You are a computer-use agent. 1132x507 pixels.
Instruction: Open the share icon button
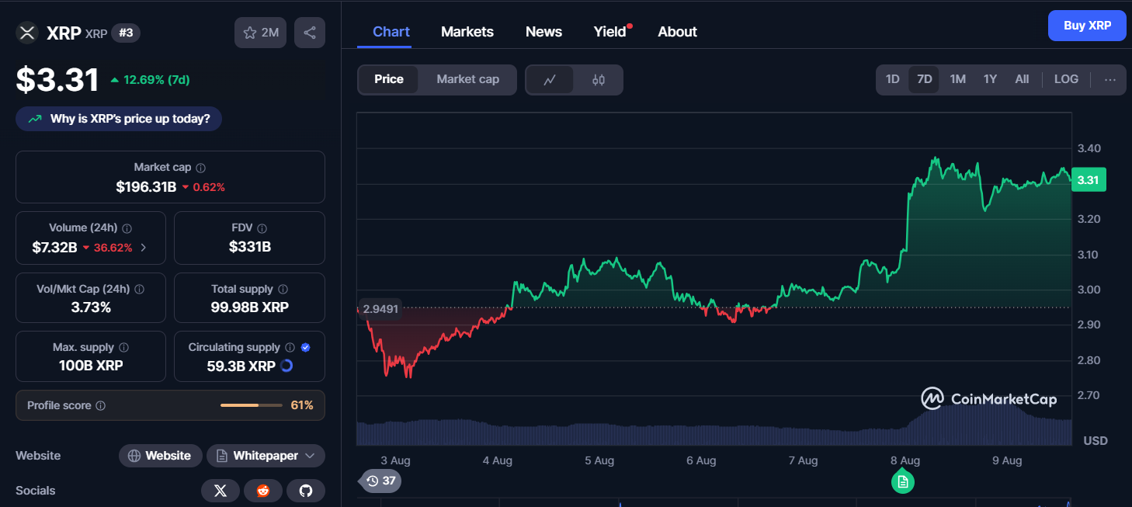(x=310, y=33)
